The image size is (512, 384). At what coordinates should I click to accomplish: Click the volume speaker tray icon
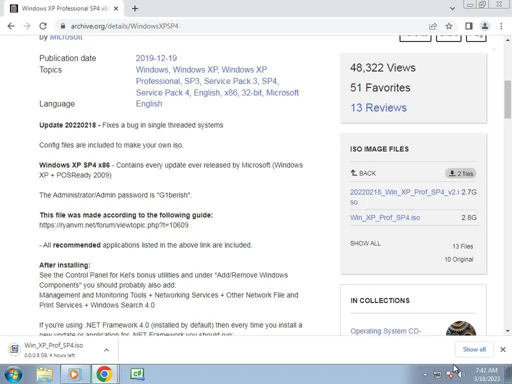click(x=461, y=374)
